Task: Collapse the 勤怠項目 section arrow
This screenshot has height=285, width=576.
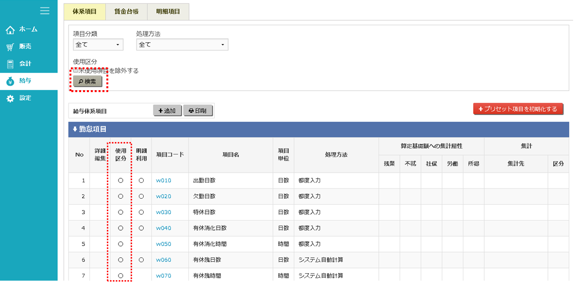Action: (75, 129)
